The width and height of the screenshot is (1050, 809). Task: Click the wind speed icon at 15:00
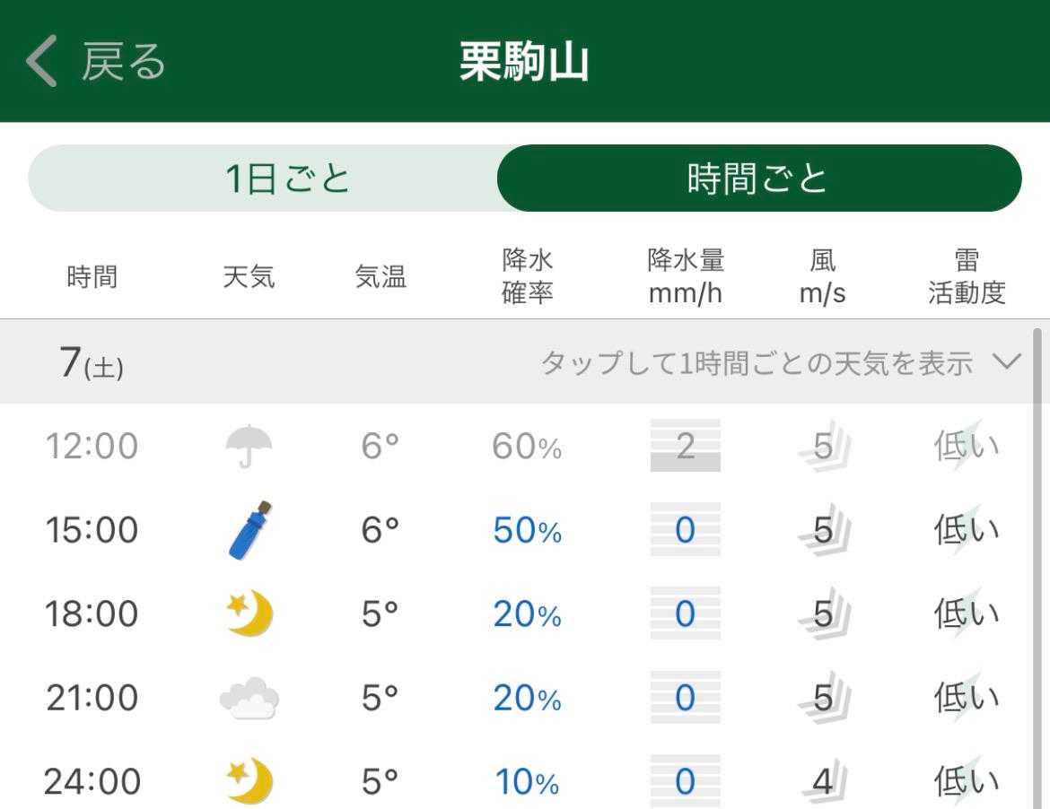click(x=824, y=531)
